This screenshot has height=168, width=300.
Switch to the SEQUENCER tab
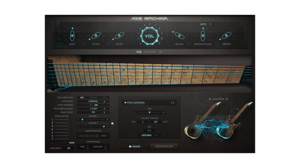click(164, 146)
